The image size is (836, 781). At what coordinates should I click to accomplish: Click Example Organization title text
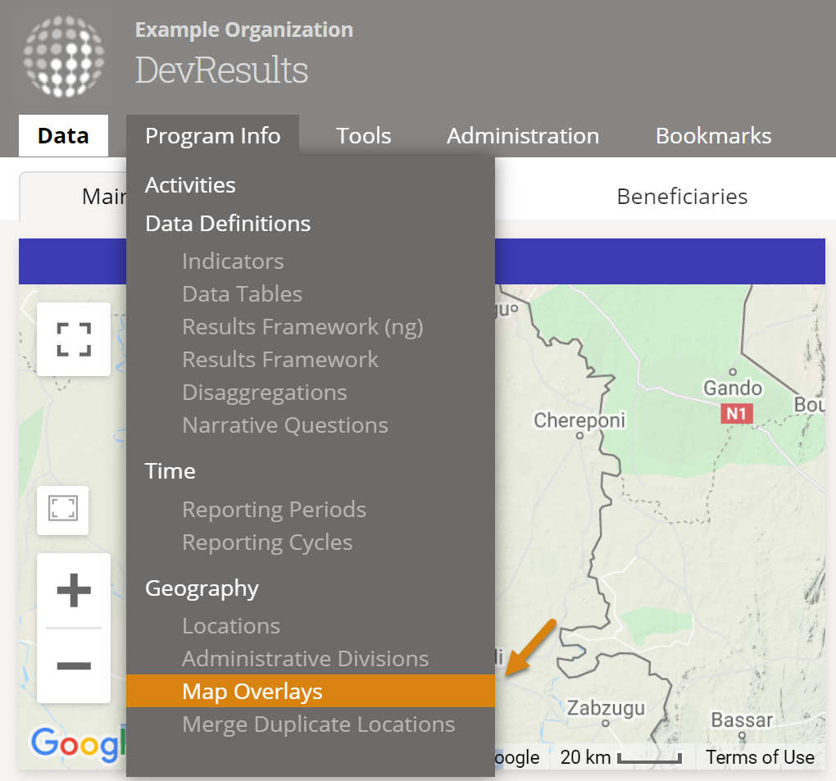coord(244,30)
